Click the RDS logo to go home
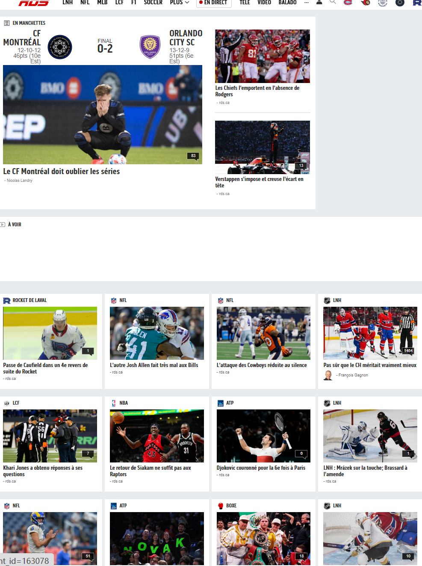The image size is (422, 566). 34,3
